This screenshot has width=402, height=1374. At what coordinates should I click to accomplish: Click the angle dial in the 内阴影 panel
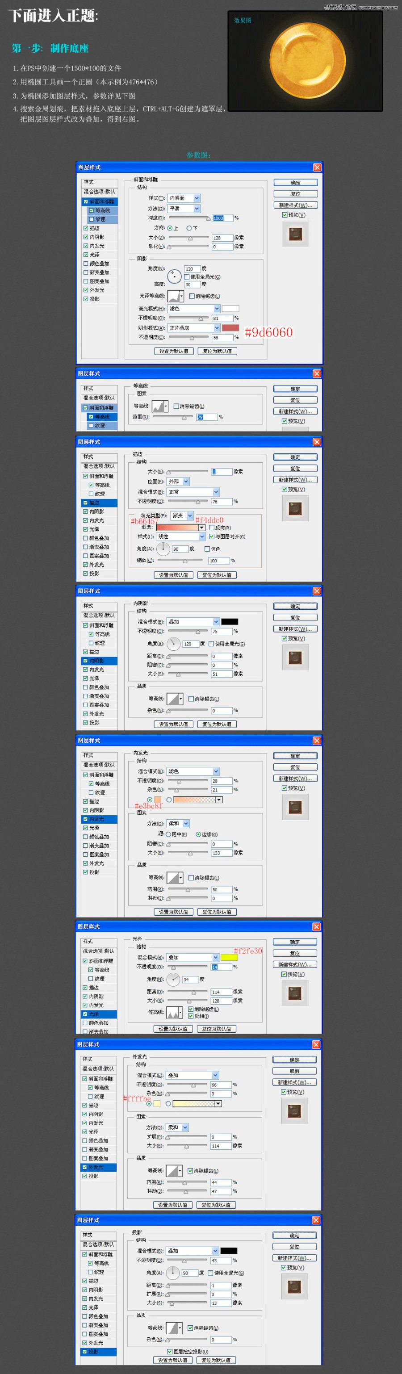coord(174,644)
